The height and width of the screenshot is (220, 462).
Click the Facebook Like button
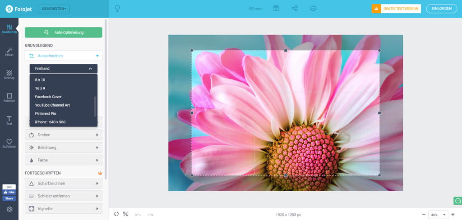(9, 192)
